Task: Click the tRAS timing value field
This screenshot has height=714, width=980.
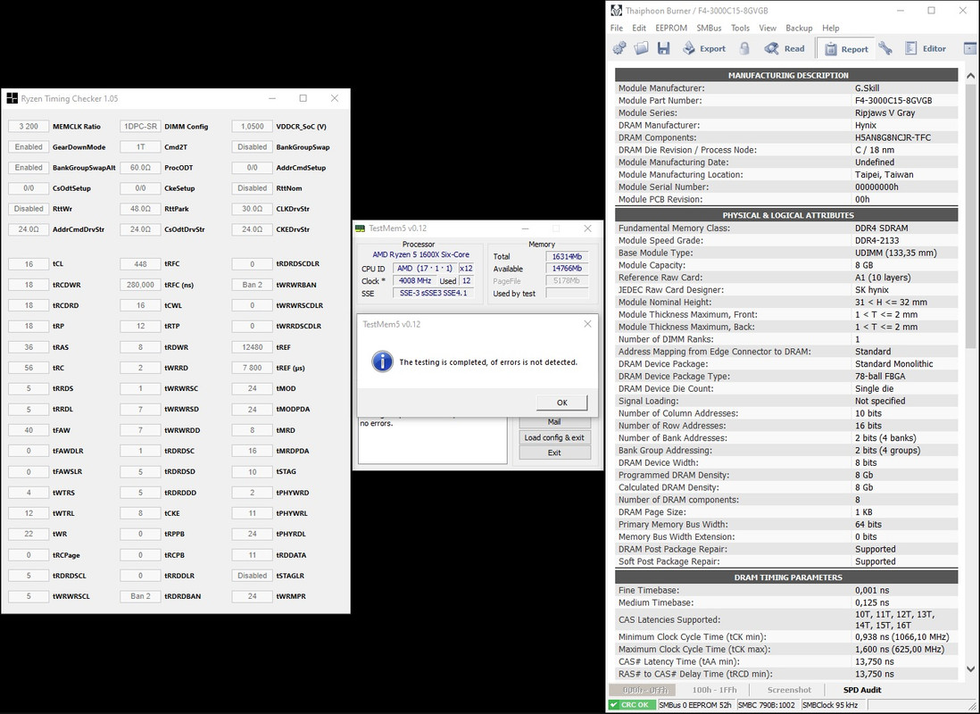Action: click(x=29, y=347)
